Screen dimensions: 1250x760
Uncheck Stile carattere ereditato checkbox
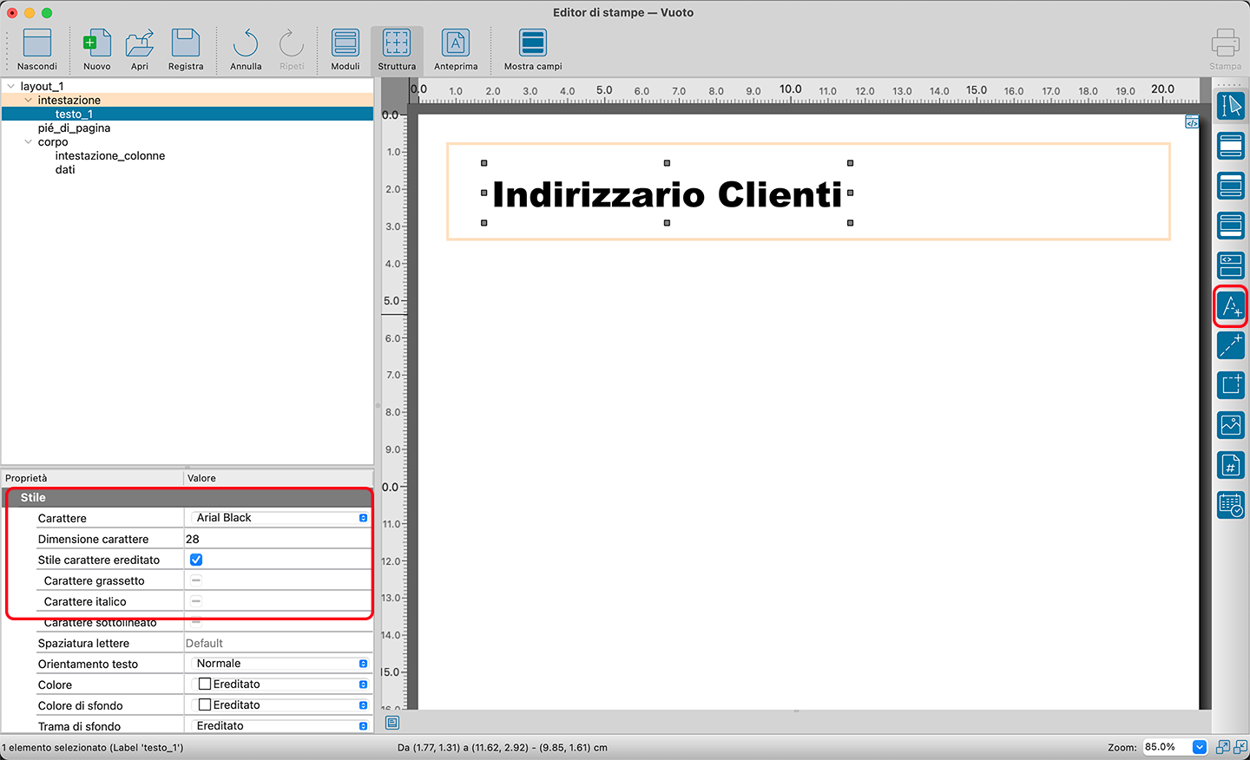pyautogui.click(x=196, y=560)
